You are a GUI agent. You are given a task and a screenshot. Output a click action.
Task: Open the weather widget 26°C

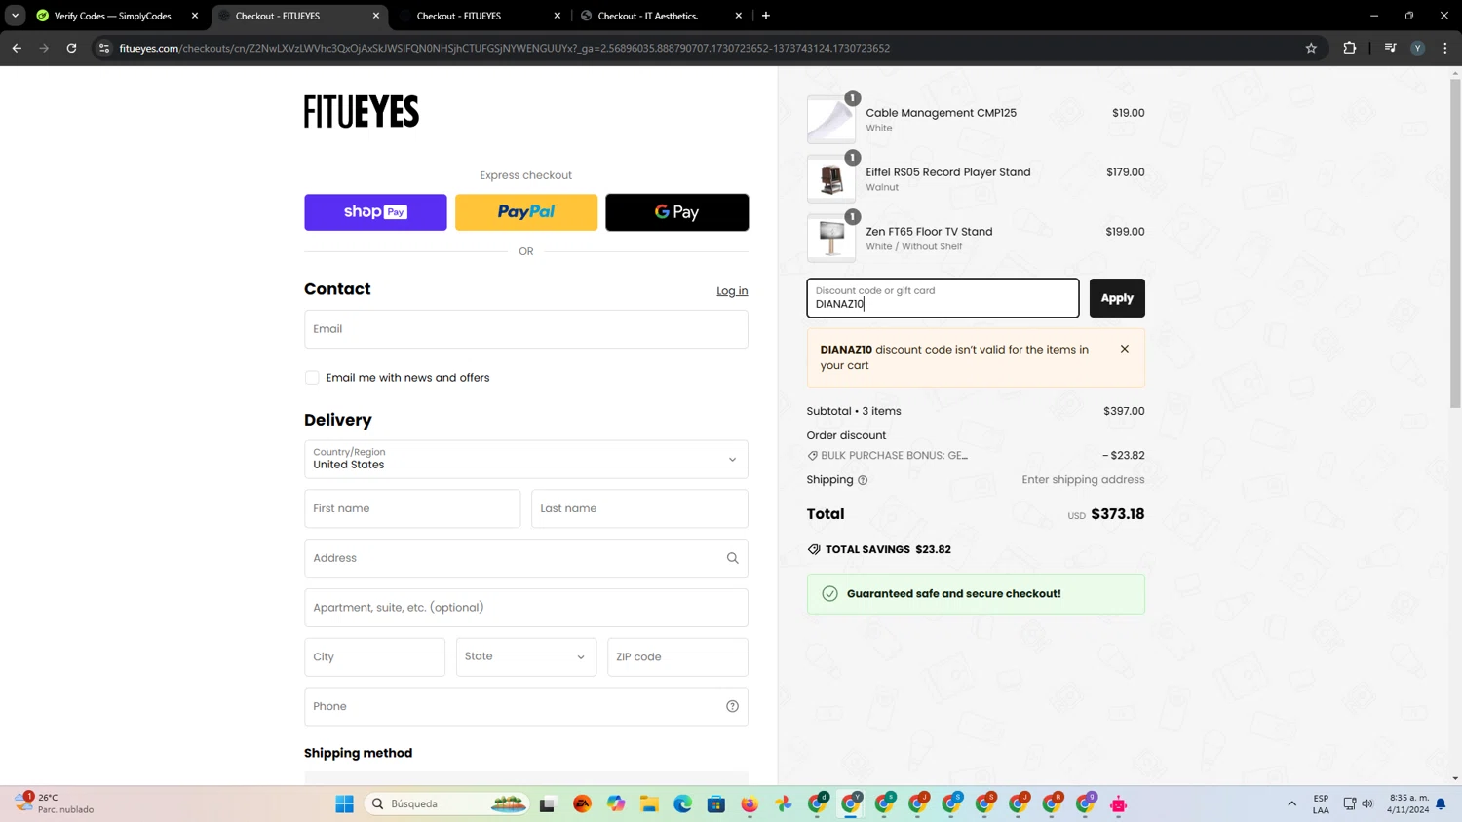tap(57, 803)
